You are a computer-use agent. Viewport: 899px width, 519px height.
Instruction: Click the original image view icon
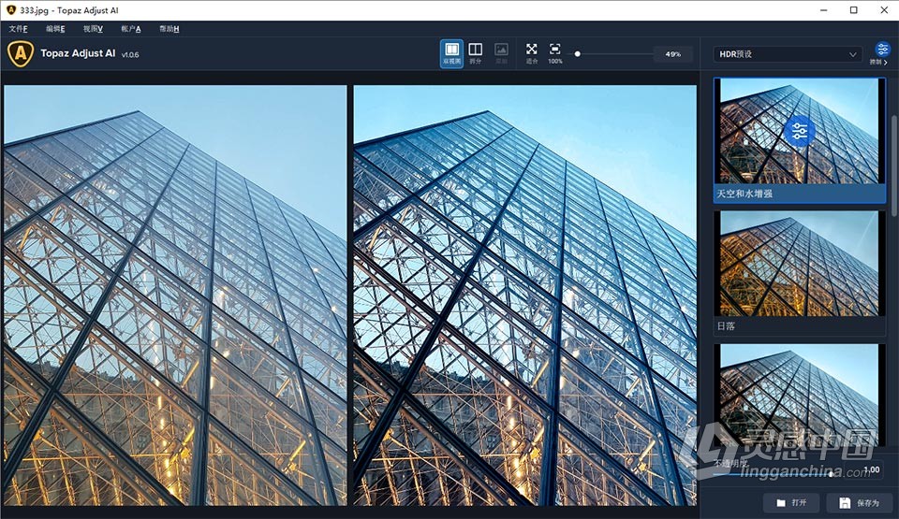(x=501, y=52)
